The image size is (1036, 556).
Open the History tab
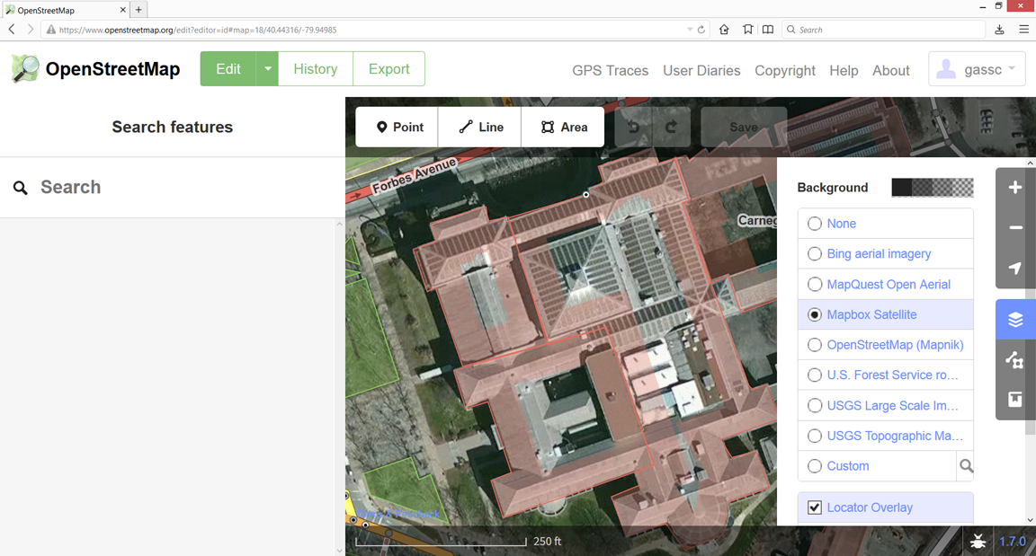point(315,68)
